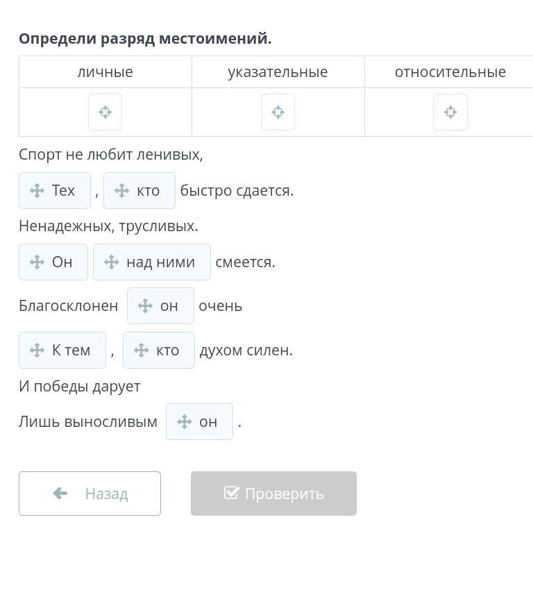Click the drag handle icon on 'Тех' chip
Screen dimensions: 533x615
(37, 190)
